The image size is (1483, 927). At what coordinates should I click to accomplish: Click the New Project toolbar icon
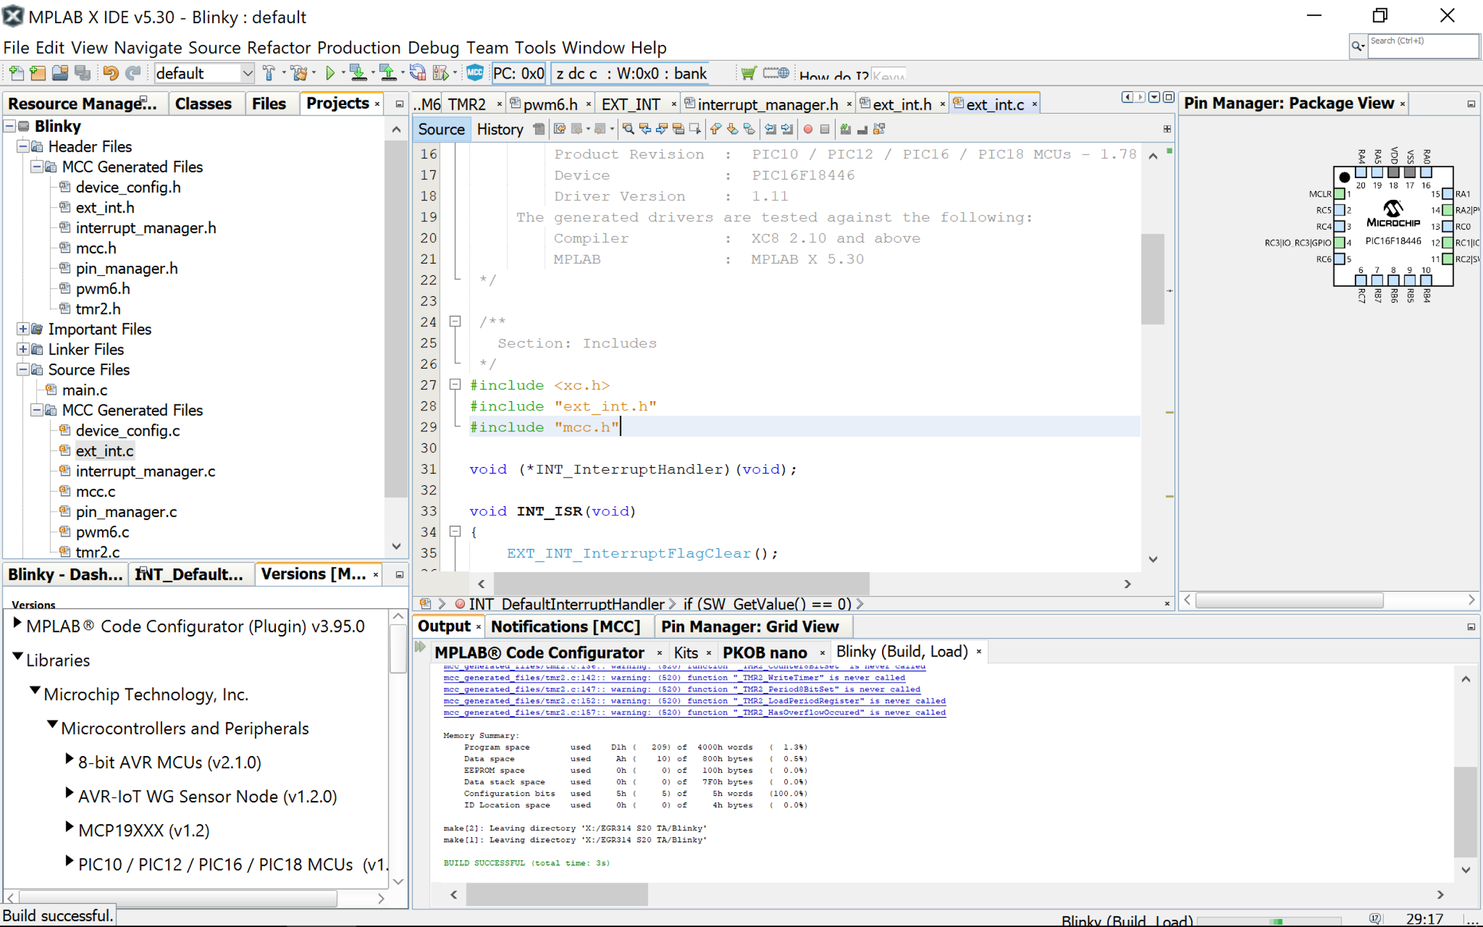[38, 74]
